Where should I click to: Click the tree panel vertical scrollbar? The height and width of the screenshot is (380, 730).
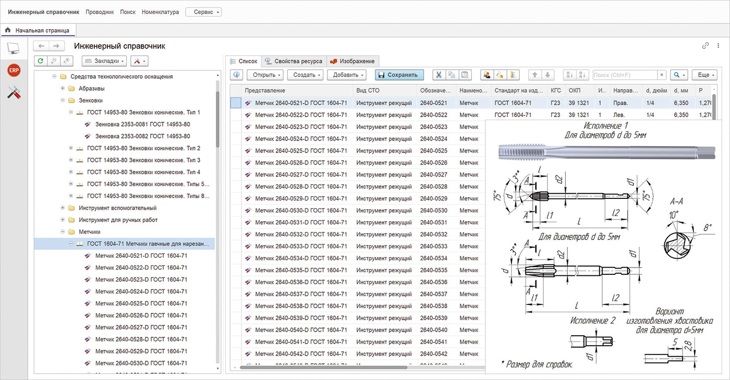pyautogui.click(x=218, y=121)
